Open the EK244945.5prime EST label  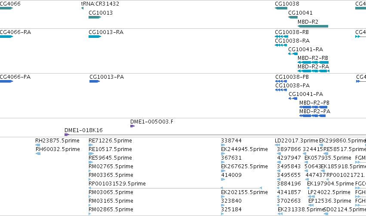click(244, 149)
